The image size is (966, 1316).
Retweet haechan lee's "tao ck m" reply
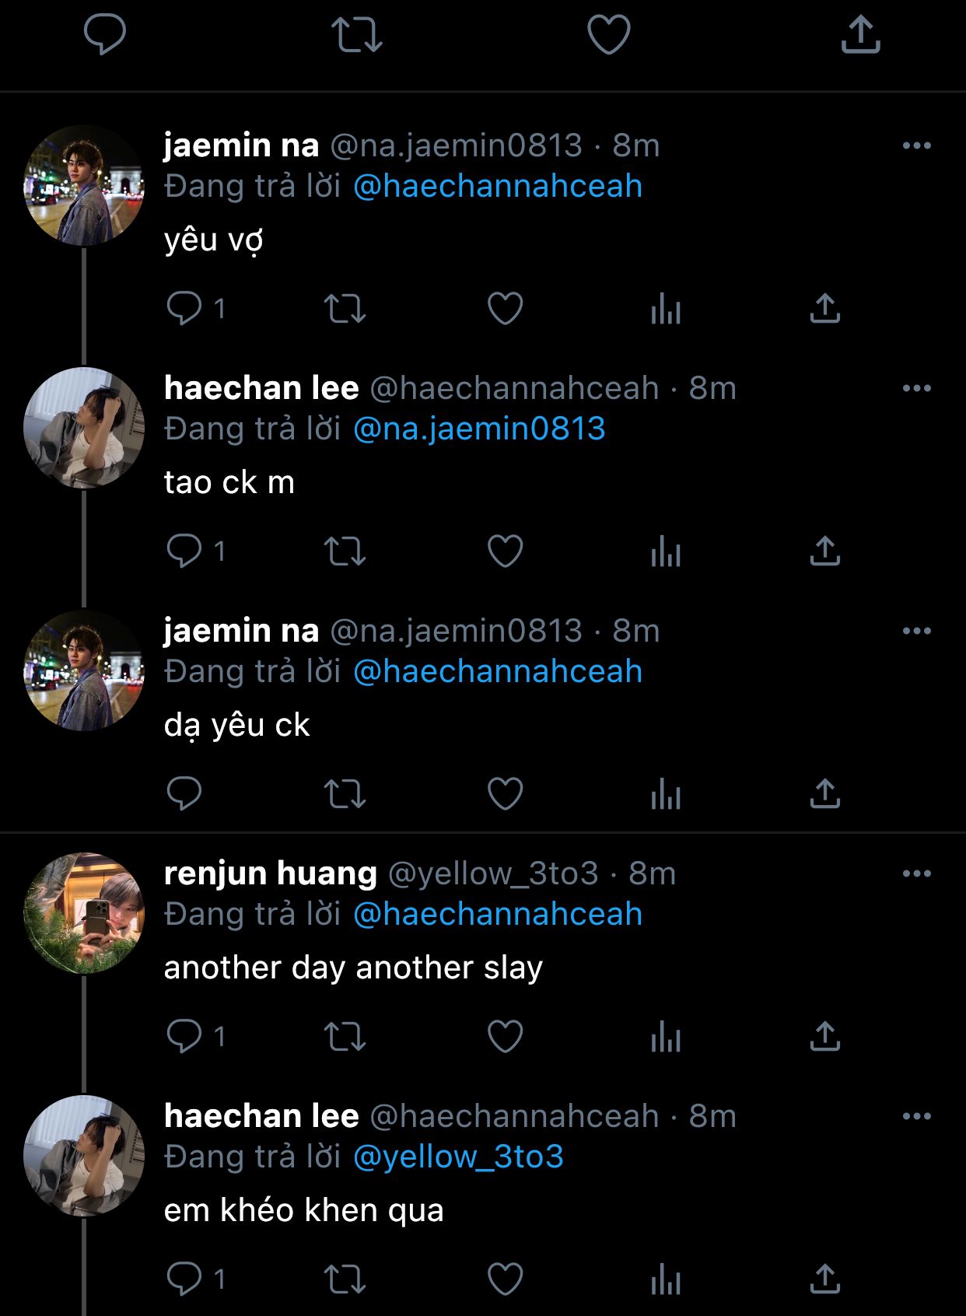coord(345,551)
